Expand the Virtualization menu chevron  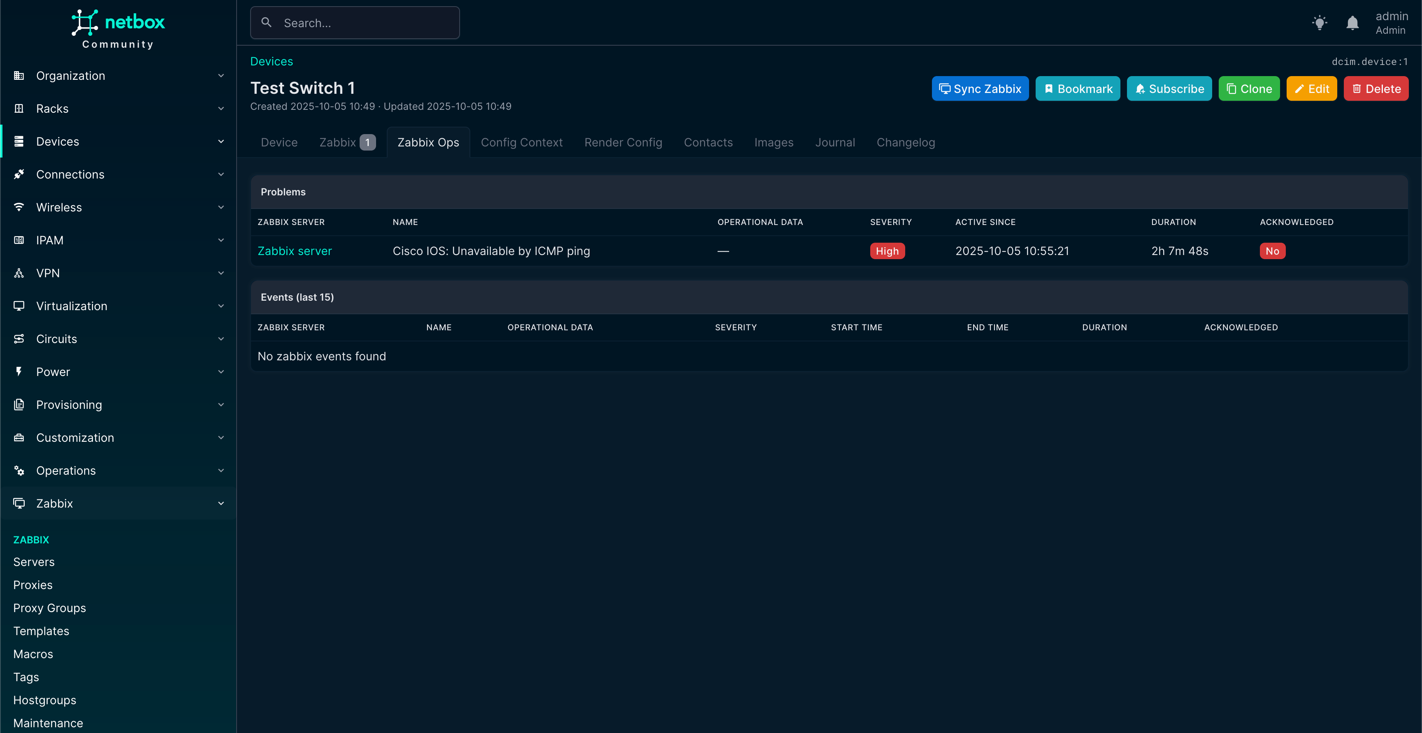[221, 306]
